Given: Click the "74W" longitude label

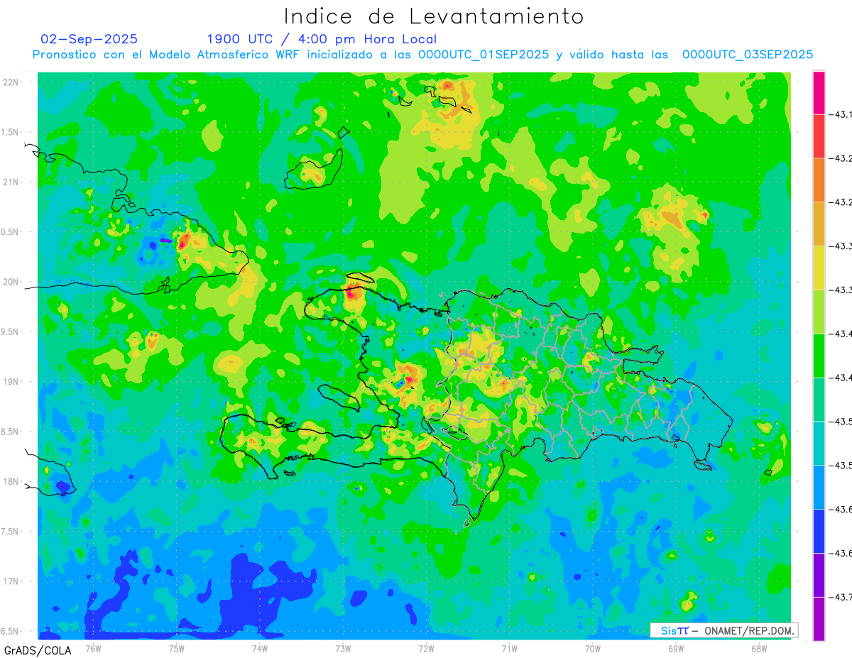Looking at the screenshot, I should coord(260,648).
